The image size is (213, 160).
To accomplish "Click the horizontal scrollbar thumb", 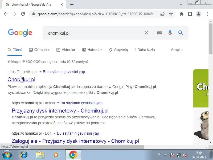I will click(x=87, y=147).
